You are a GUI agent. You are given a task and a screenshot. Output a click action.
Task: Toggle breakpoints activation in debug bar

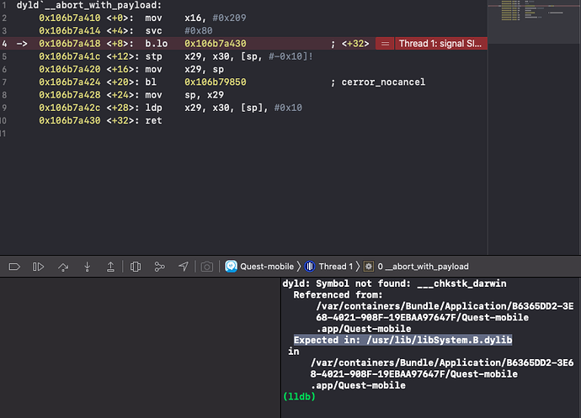14,267
